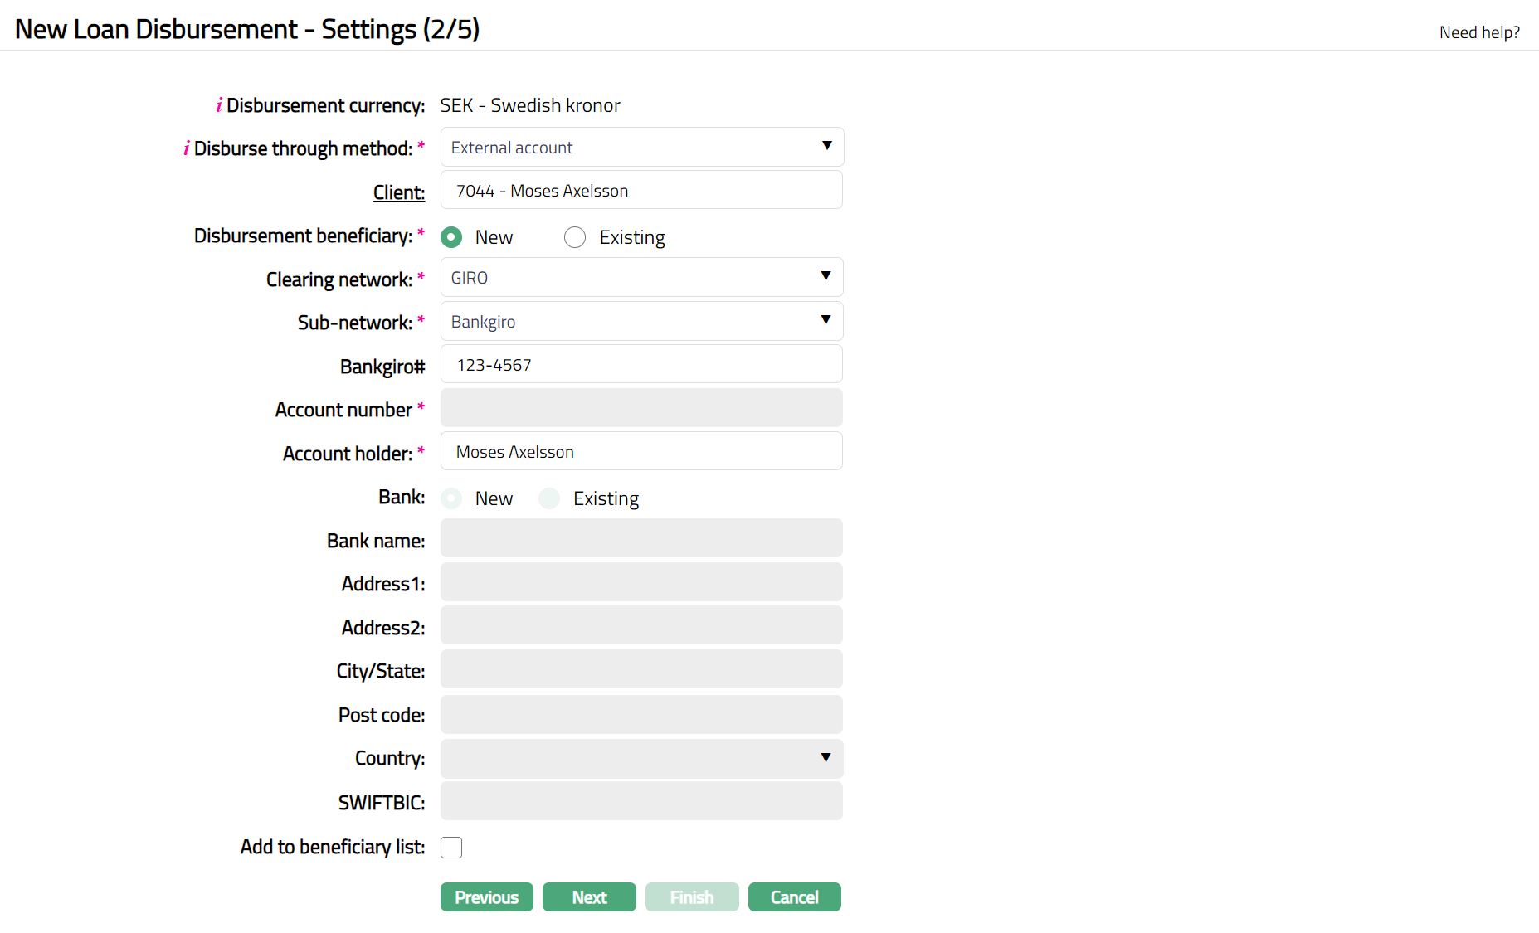Click the Client field with Moses Axelsson
This screenshot has height=933, width=1539.
pos(641,190)
